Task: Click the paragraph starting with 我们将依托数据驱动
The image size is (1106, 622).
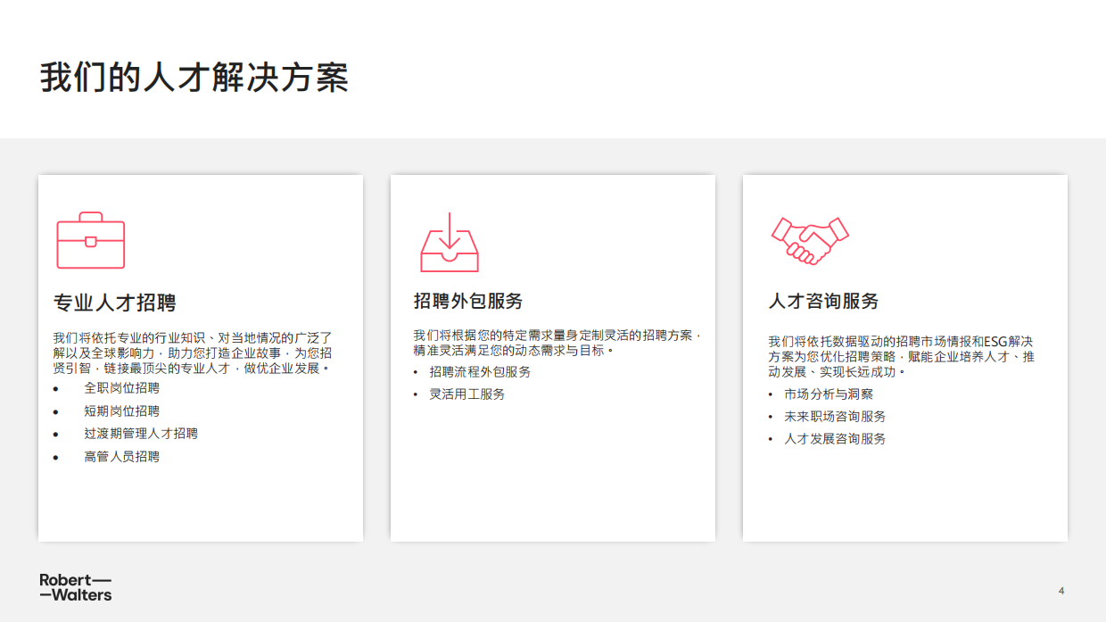Action: tap(901, 356)
